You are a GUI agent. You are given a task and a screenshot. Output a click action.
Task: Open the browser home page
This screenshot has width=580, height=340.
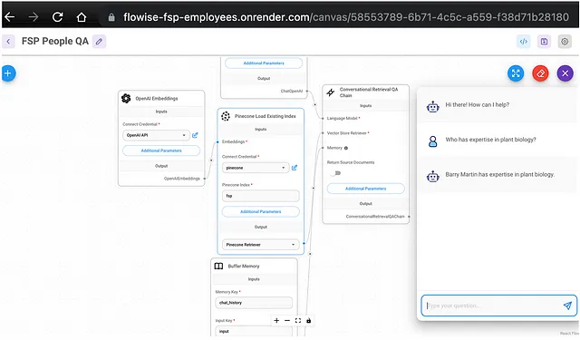tap(82, 16)
